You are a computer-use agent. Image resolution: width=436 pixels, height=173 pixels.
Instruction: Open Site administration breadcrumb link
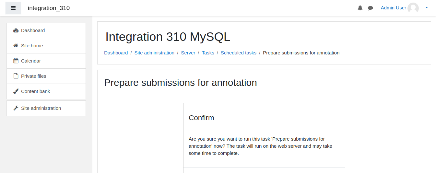154,53
